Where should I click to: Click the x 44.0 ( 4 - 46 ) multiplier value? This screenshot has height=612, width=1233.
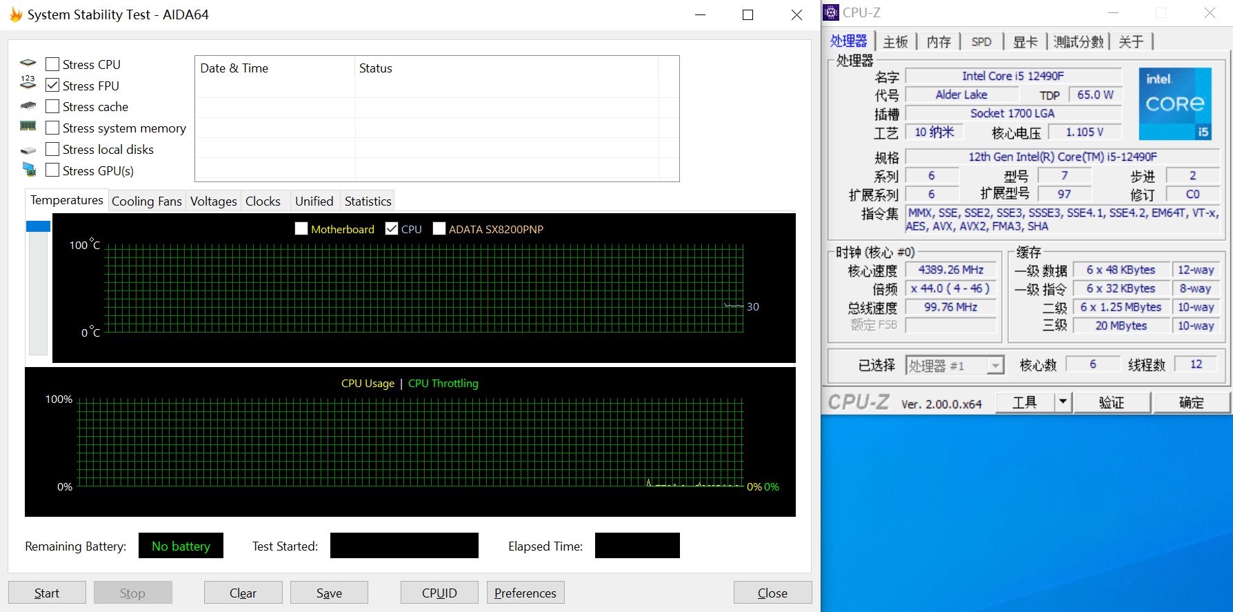[x=951, y=288]
